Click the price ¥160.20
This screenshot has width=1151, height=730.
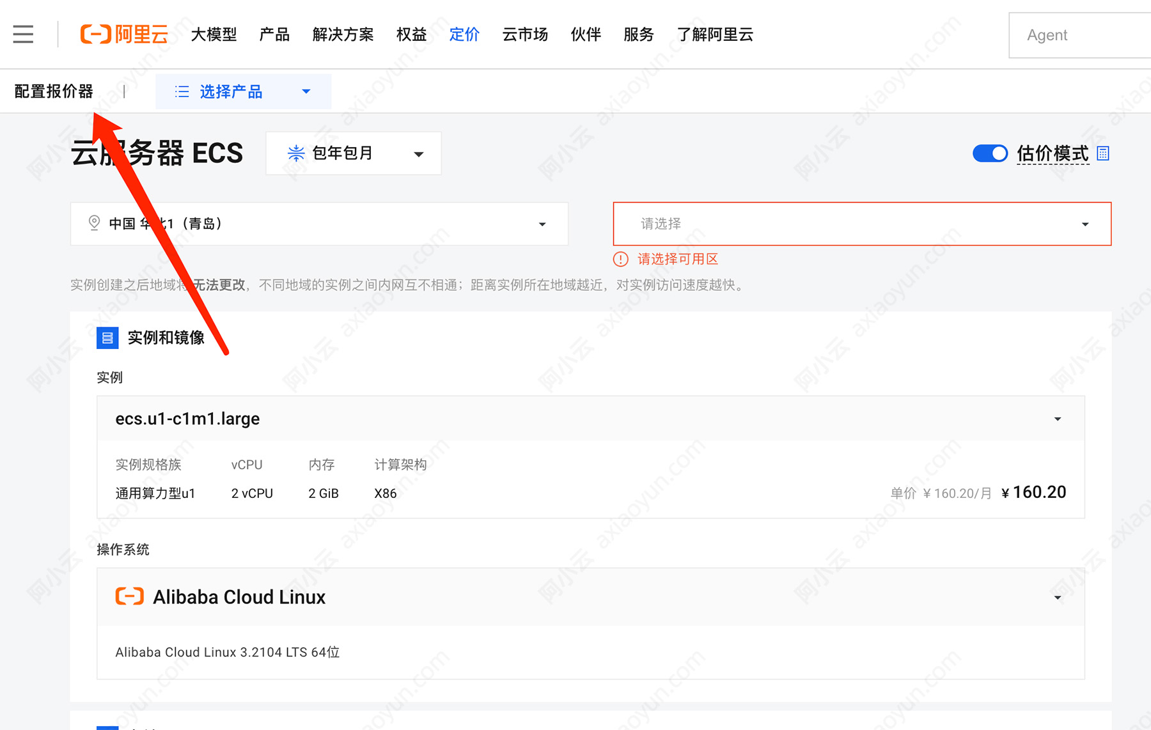point(1034,492)
